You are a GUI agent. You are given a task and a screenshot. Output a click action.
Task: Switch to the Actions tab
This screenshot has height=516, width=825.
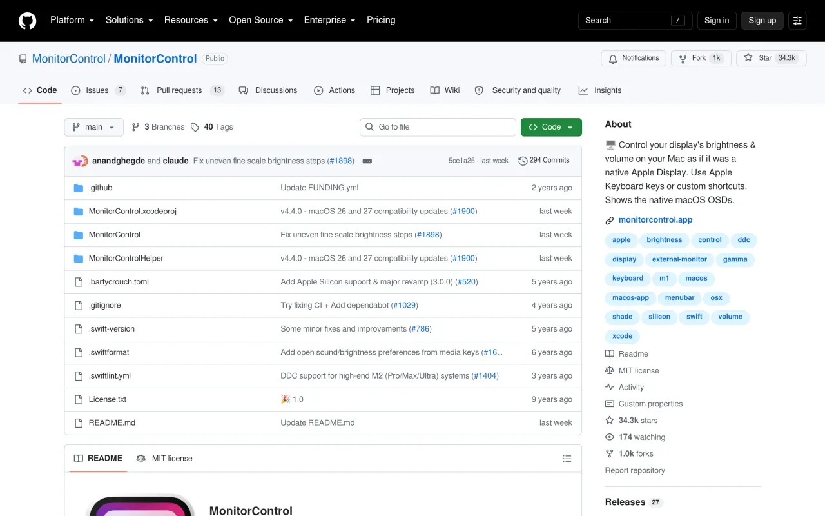pyautogui.click(x=335, y=91)
